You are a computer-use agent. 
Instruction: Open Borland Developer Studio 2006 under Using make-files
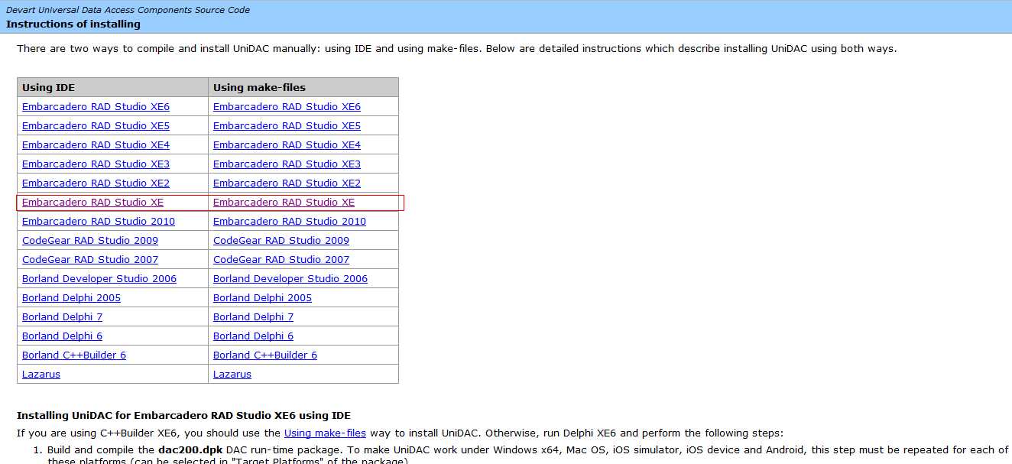click(x=290, y=279)
